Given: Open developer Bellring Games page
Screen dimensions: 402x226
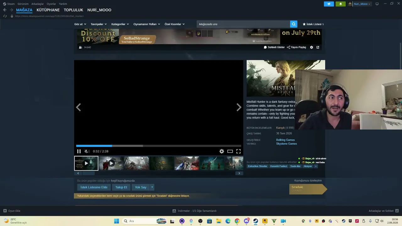Looking at the screenshot, I should pos(285,140).
